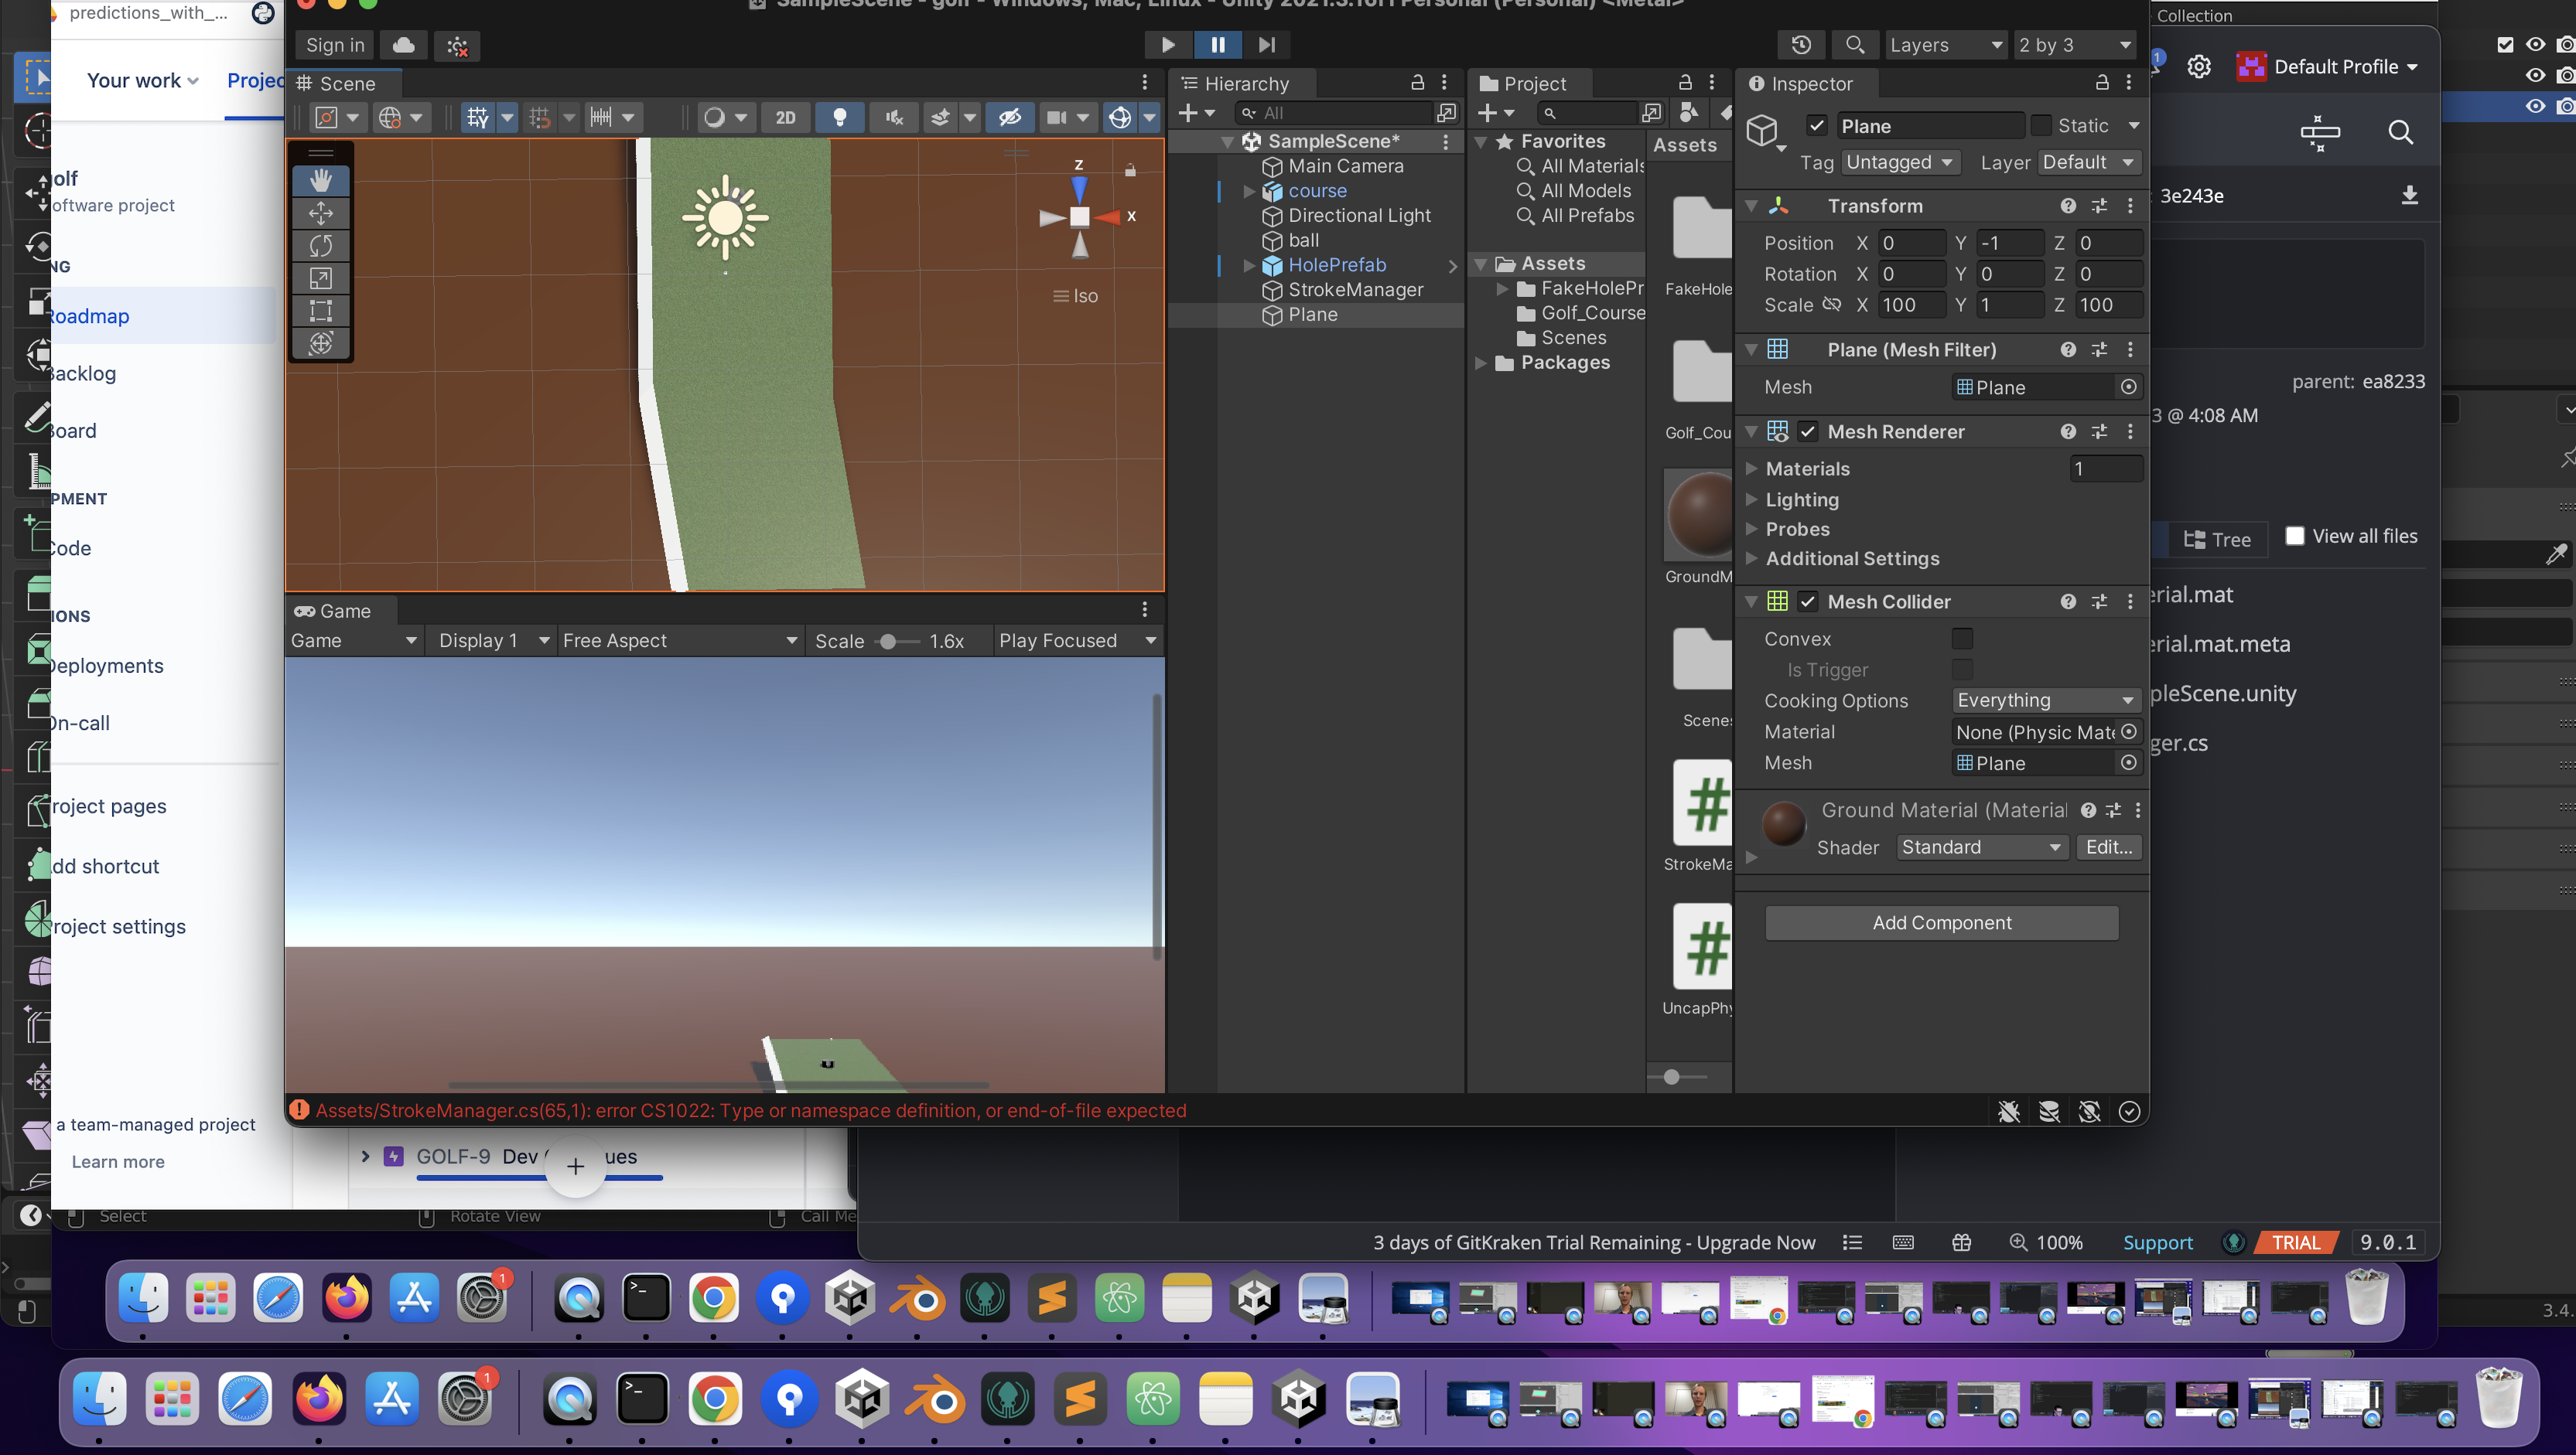The height and width of the screenshot is (1455, 2576).
Task: Select the Hand tool in Scene
Action: (320, 180)
